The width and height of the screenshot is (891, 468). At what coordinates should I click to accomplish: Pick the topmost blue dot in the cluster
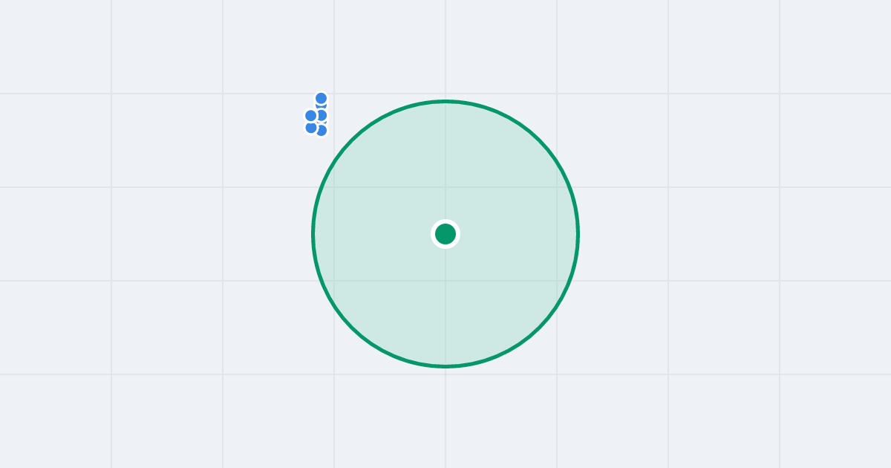[x=321, y=98]
